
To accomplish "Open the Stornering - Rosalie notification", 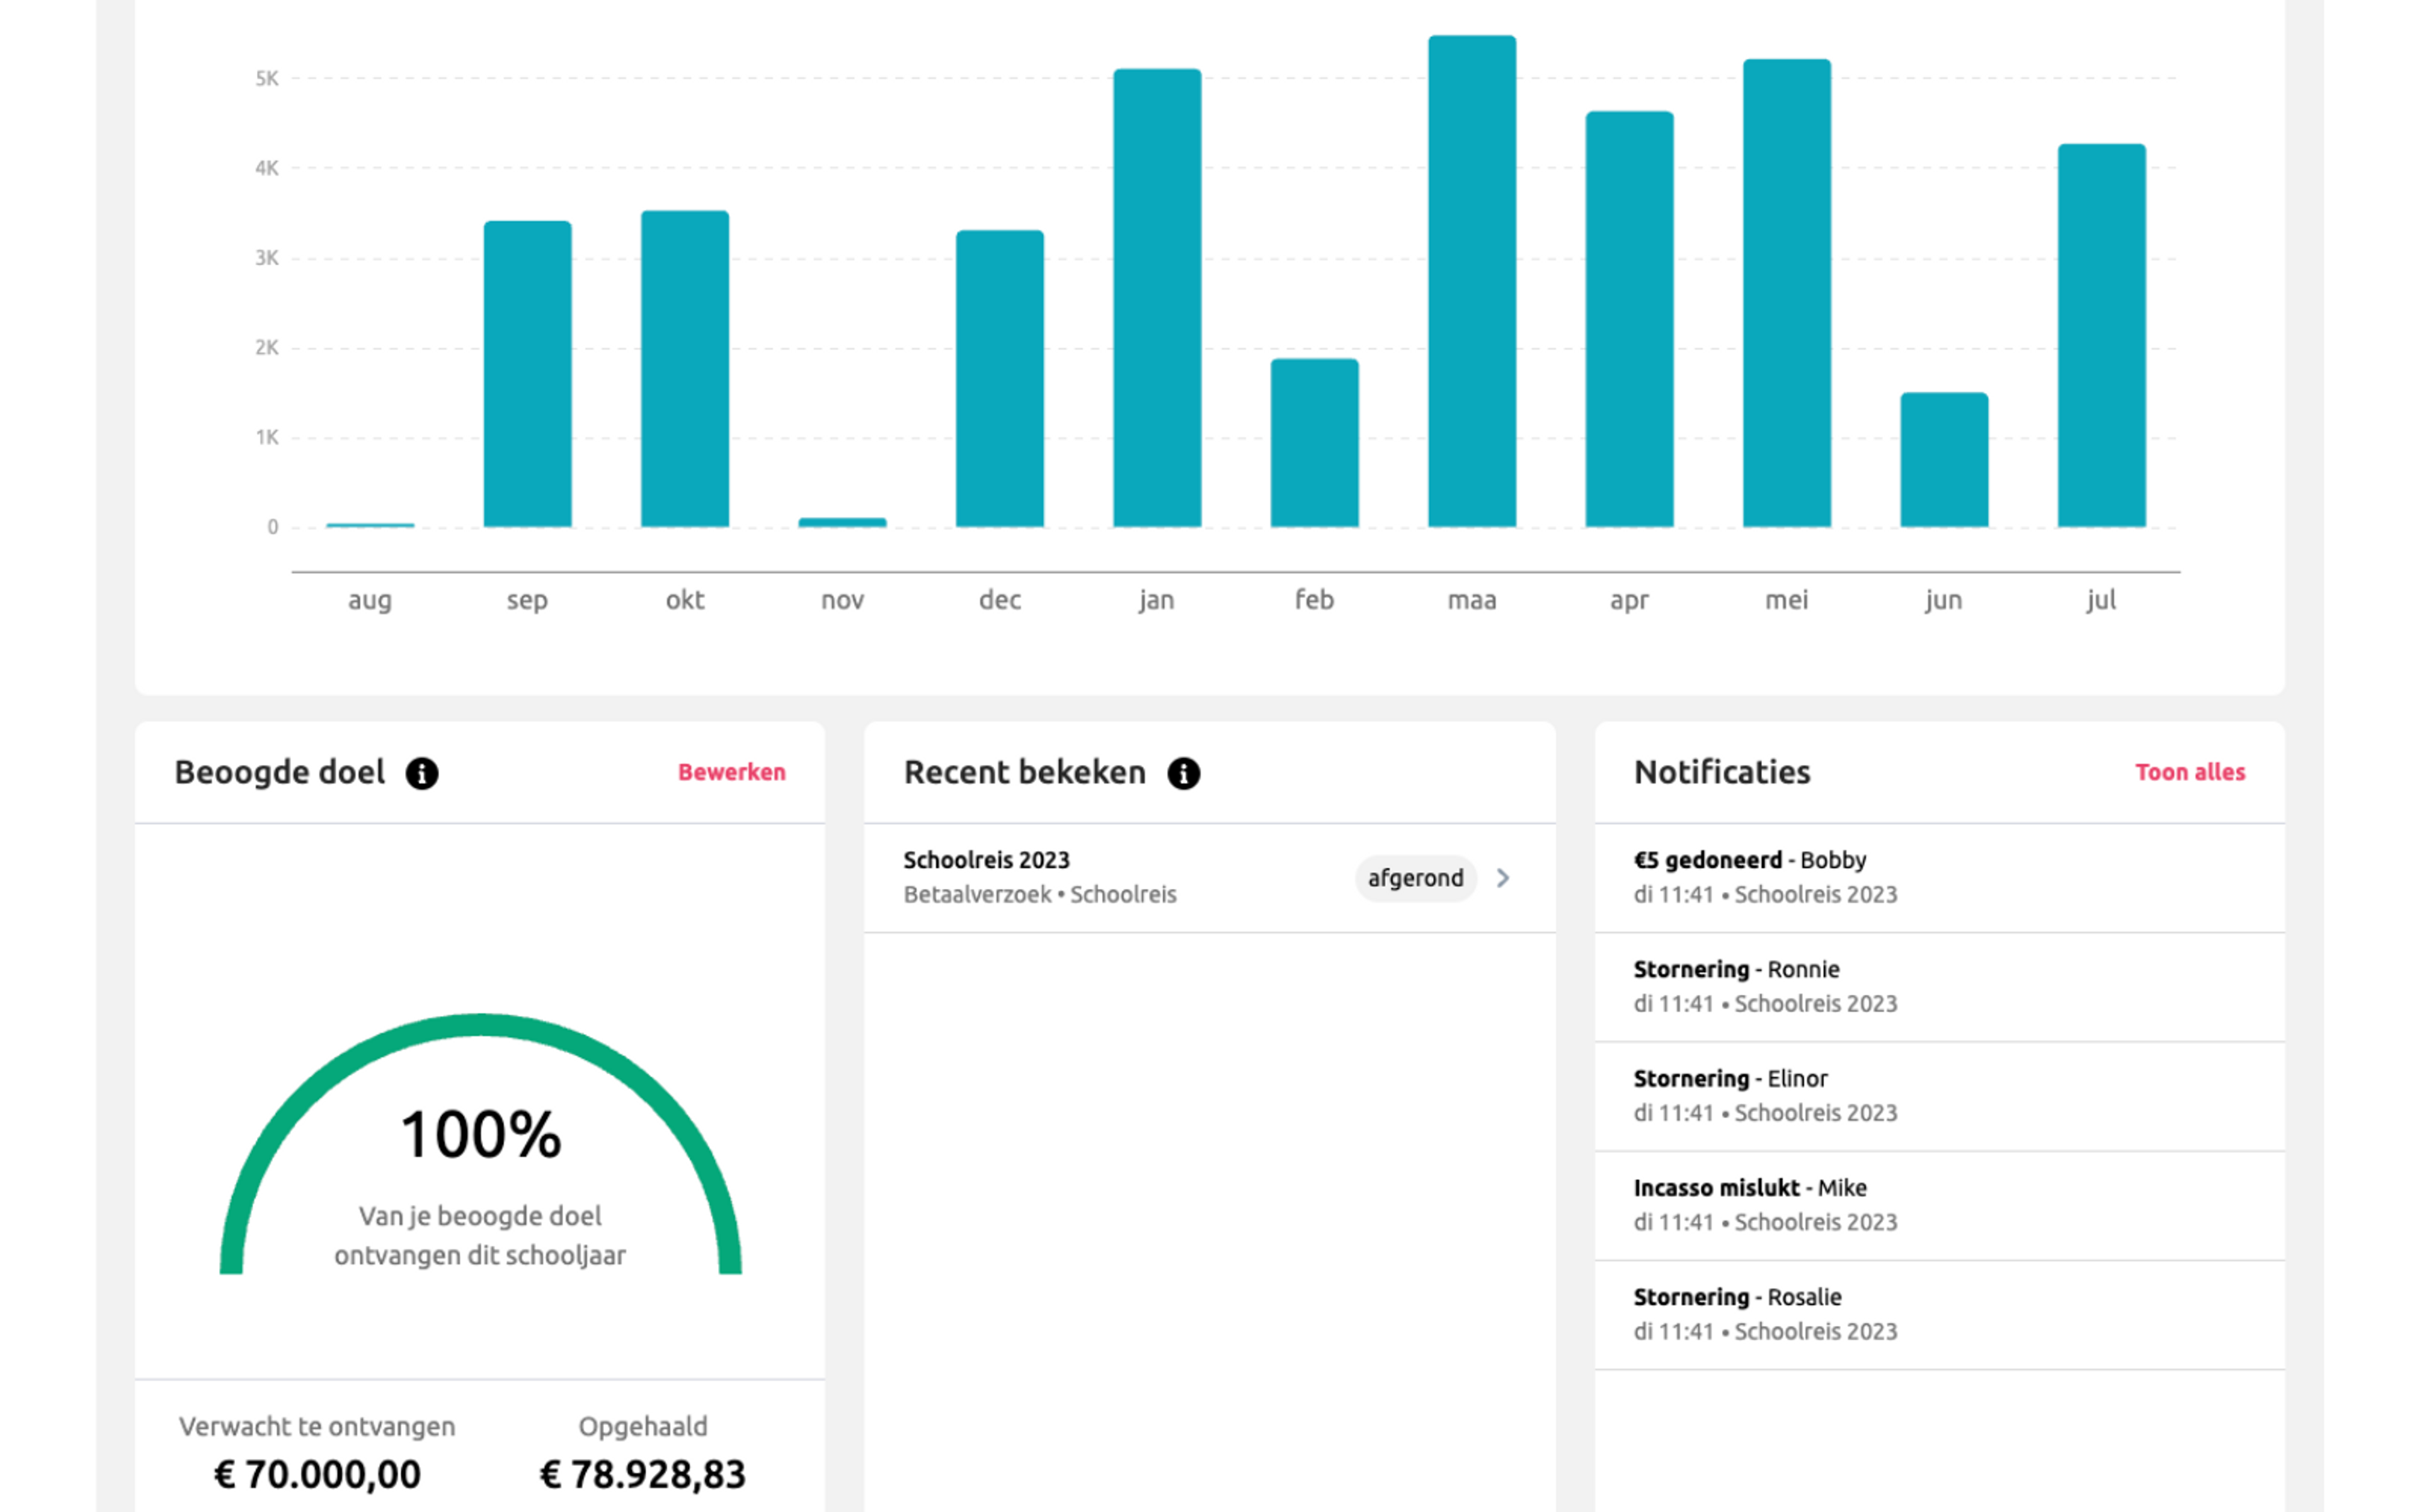I will pos(1939,1315).
